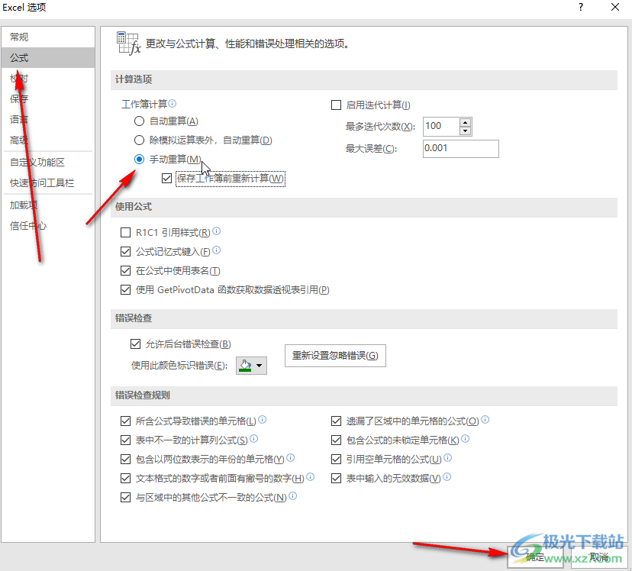Image resolution: width=632 pixels, height=571 pixels.
Task: Click info icon beside 遗漏了区域中的单元格的公式
Action: click(485, 420)
